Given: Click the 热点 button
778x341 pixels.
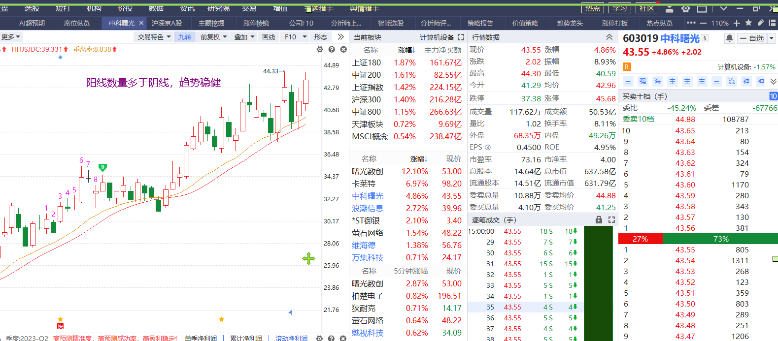Looking at the screenshot, I should coord(593,8).
